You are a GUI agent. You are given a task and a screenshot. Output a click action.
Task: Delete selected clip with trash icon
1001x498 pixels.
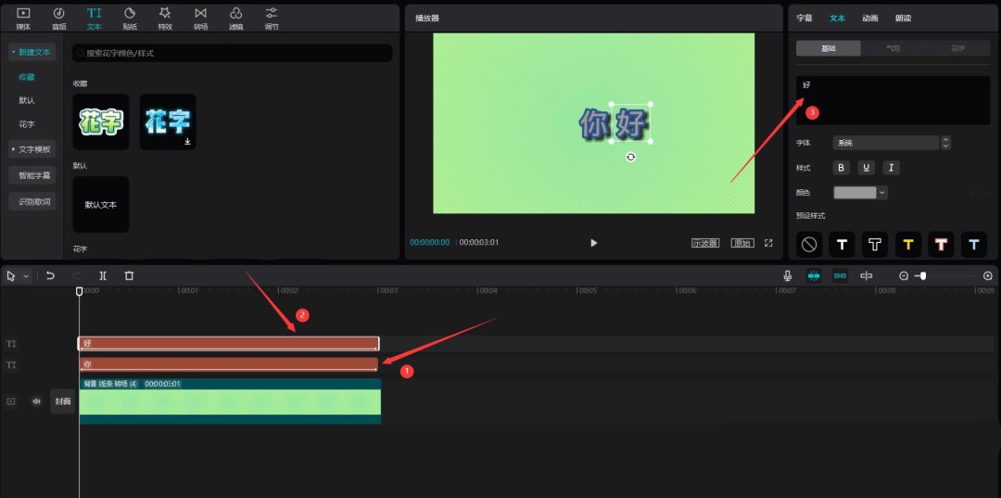[129, 275]
